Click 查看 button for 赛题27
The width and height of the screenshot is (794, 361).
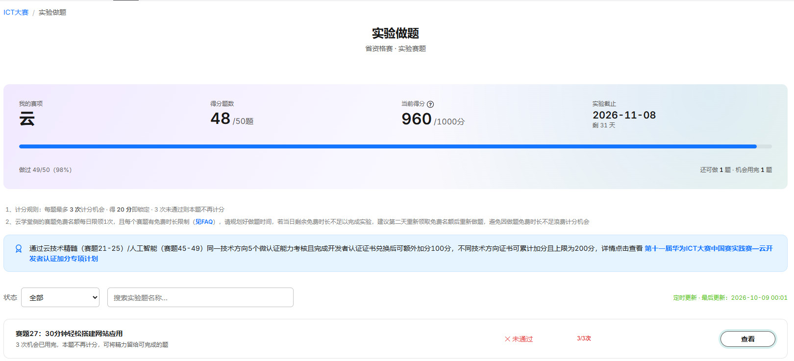point(748,339)
